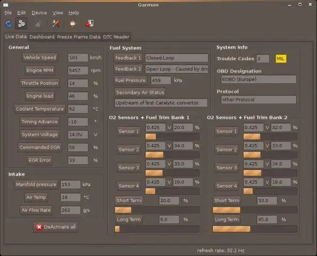Open the Help menu
The width and height of the screenshot is (317, 256).
(x=74, y=13)
